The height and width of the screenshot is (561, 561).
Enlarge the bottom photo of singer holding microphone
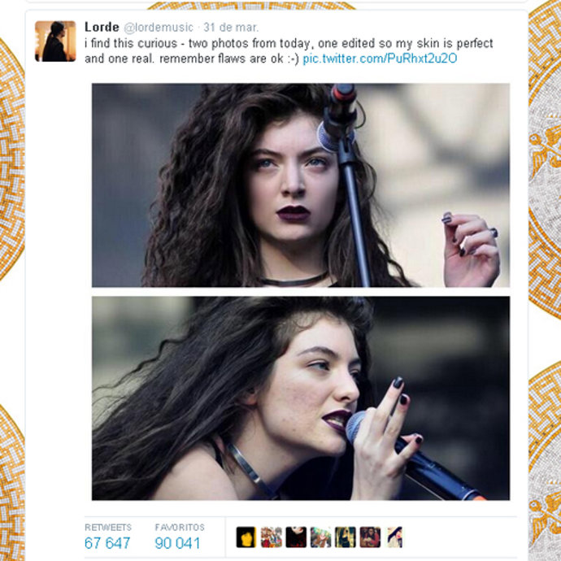301,398
